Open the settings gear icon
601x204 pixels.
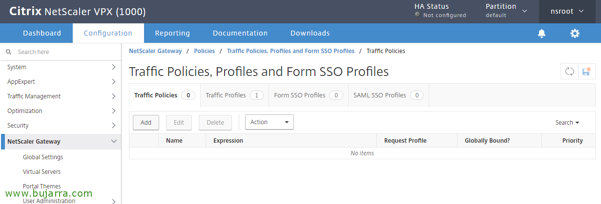click(575, 33)
